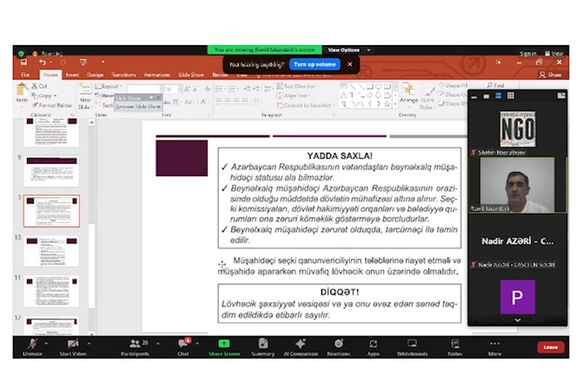582x383 pixels.
Task: Click the DİQQƏT! heading on slide
Action: pyautogui.click(x=340, y=292)
